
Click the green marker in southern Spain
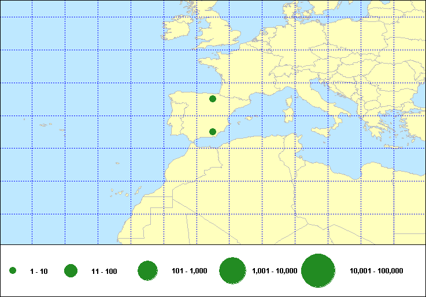(x=213, y=132)
